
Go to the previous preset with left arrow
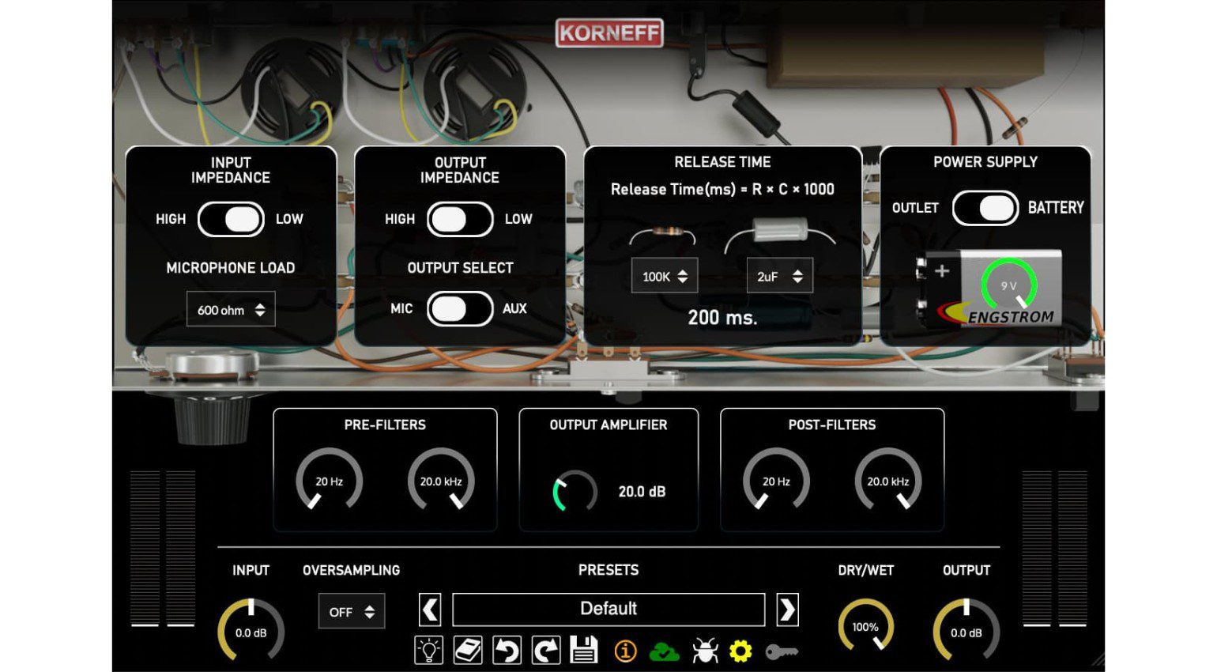click(x=430, y=610)
